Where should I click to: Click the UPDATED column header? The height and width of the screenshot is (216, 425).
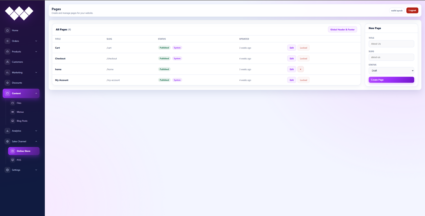point(244,39)
